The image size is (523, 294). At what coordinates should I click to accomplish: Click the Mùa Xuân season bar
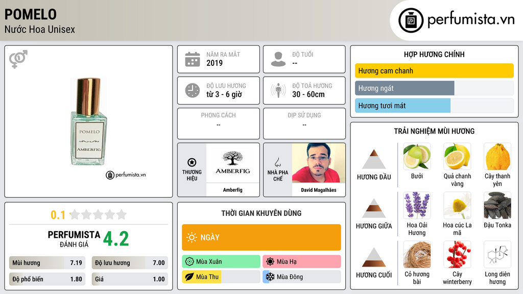[x=221, y=262]
